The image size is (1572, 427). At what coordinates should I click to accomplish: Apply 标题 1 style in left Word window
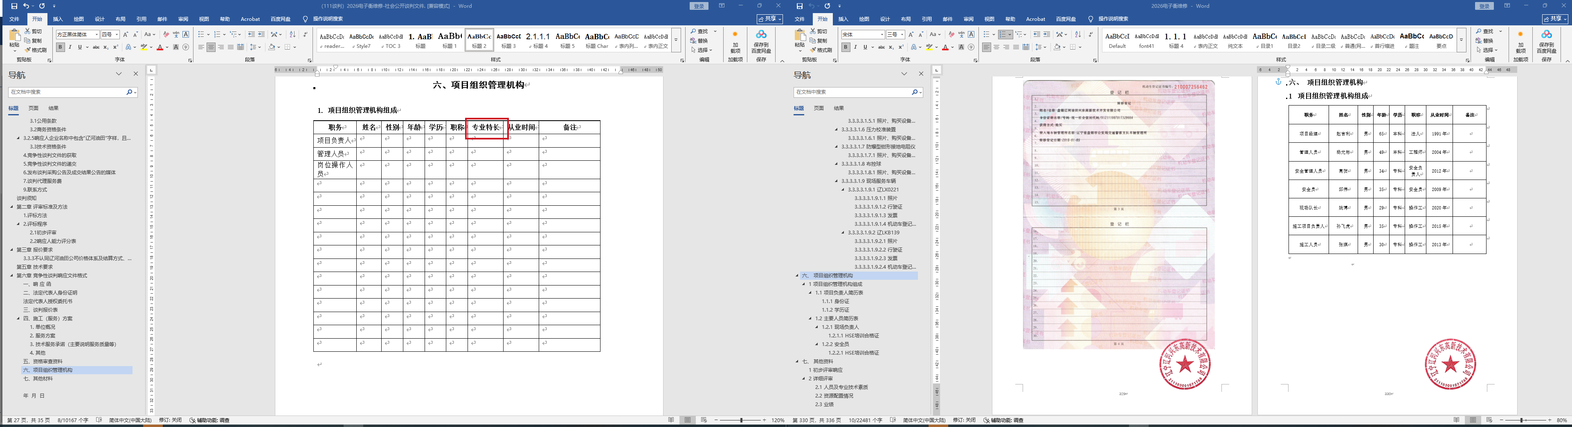(450, 40)
